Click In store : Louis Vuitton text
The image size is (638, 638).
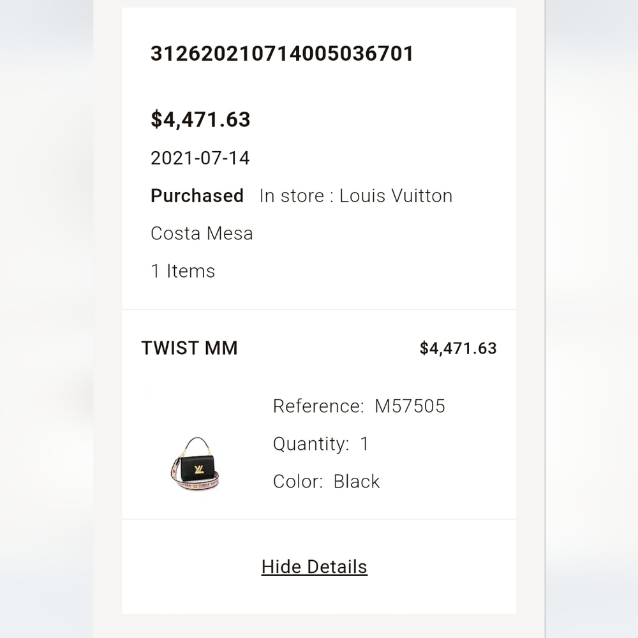click(x=355, y=196)
